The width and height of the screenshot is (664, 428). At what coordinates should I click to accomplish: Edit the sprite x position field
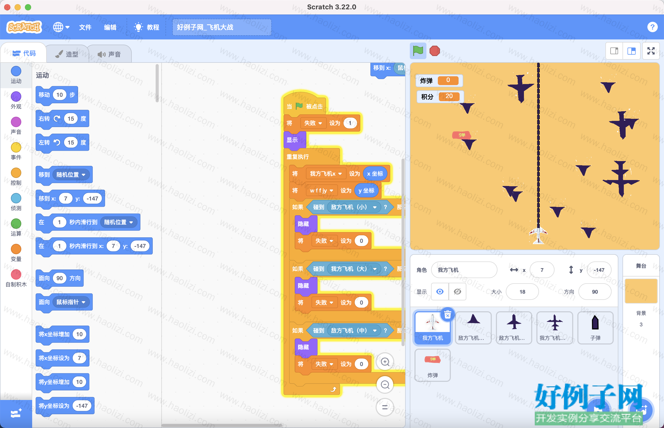point(542,270)
